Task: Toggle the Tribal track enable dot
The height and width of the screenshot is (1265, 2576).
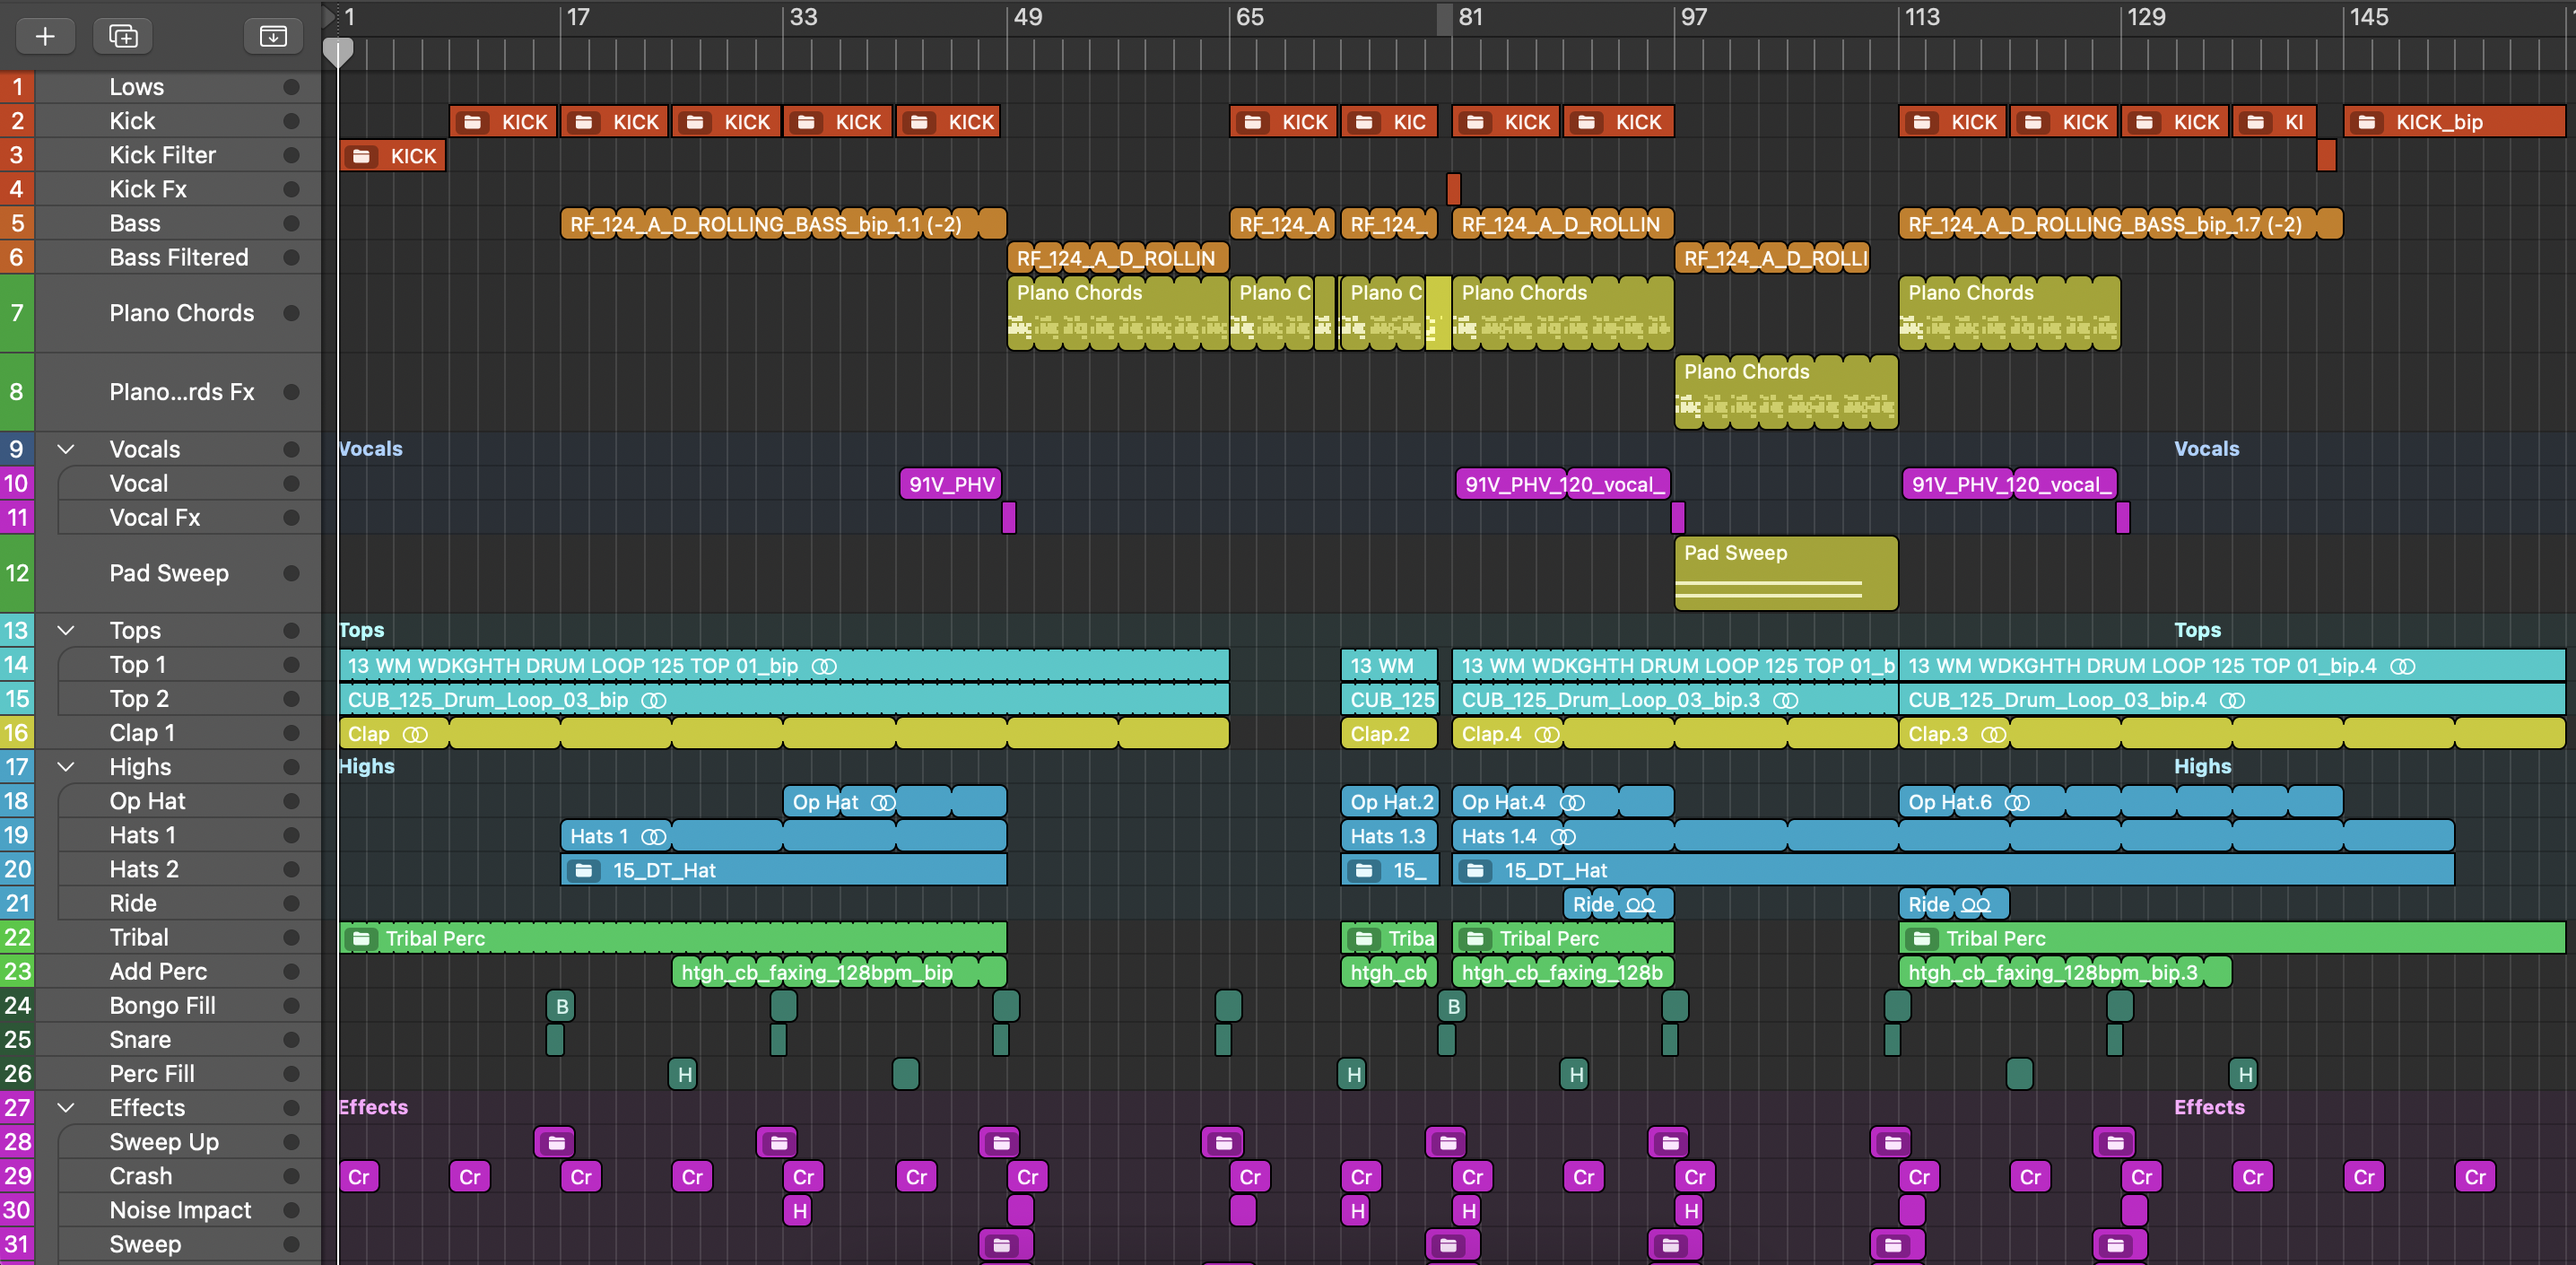Action: [291, 938]
